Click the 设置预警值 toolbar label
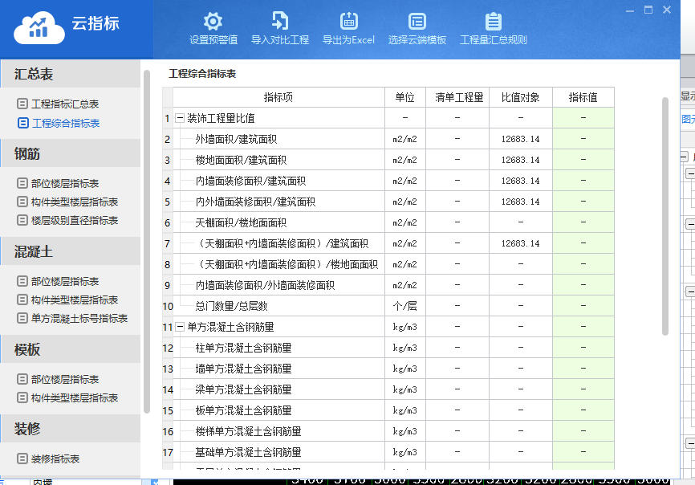Screen dimensions: 695x485 pos(213,40)
